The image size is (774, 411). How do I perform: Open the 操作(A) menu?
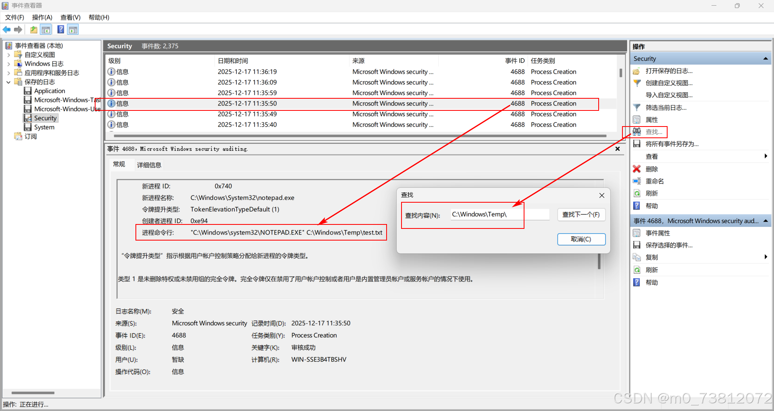pyautogui.click(x=42, y=17)
